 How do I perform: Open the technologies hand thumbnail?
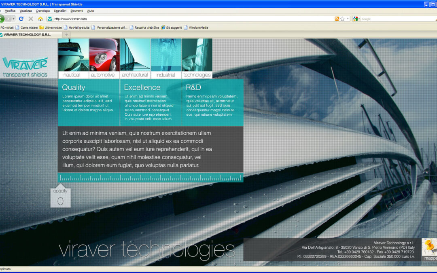[x=197, y=55]
